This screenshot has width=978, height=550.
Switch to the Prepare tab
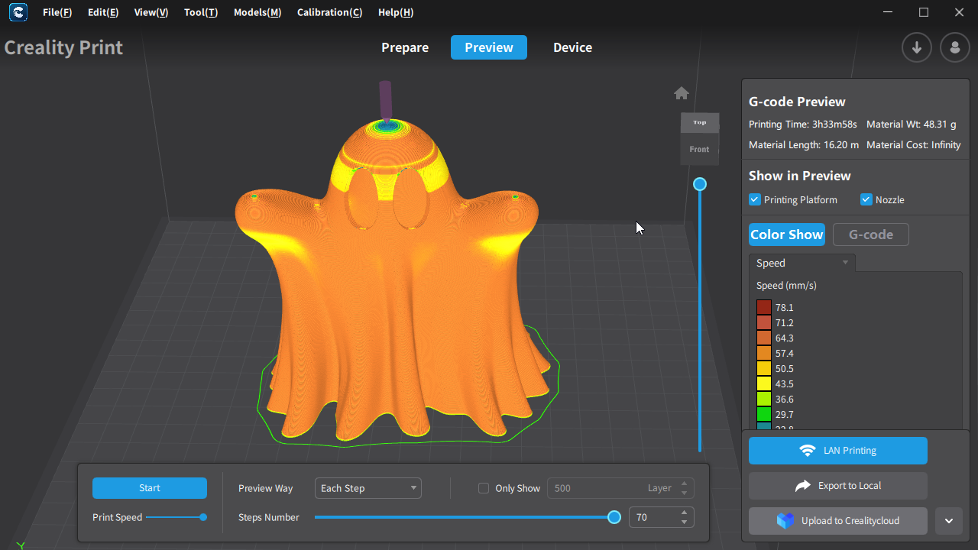(x=405, y=47)
